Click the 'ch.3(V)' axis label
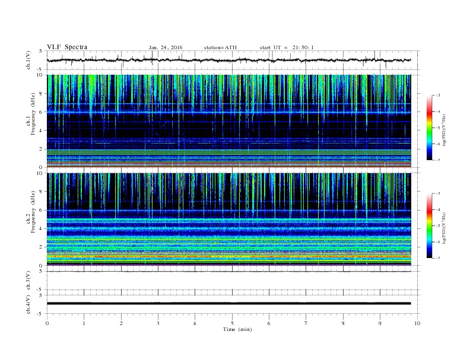The height and width of the screenshot is (363, 470). coord(28,281)
